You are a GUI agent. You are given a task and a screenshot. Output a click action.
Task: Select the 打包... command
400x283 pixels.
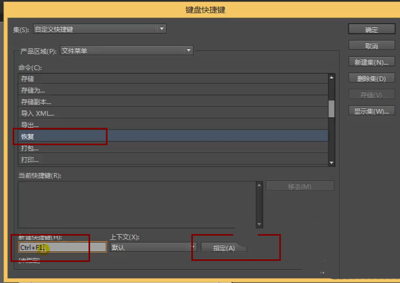[172, 148]
